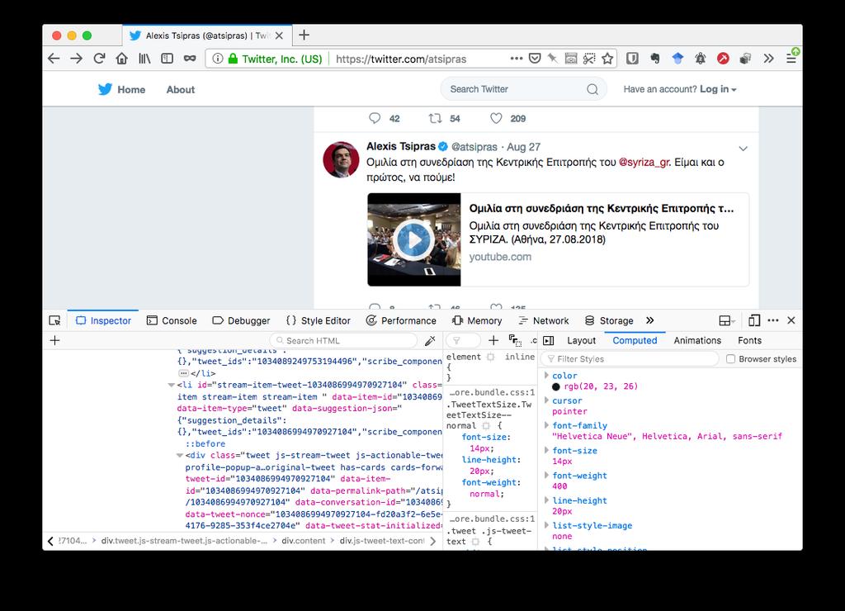Open the Log in dropdown

tap(717, 89)
